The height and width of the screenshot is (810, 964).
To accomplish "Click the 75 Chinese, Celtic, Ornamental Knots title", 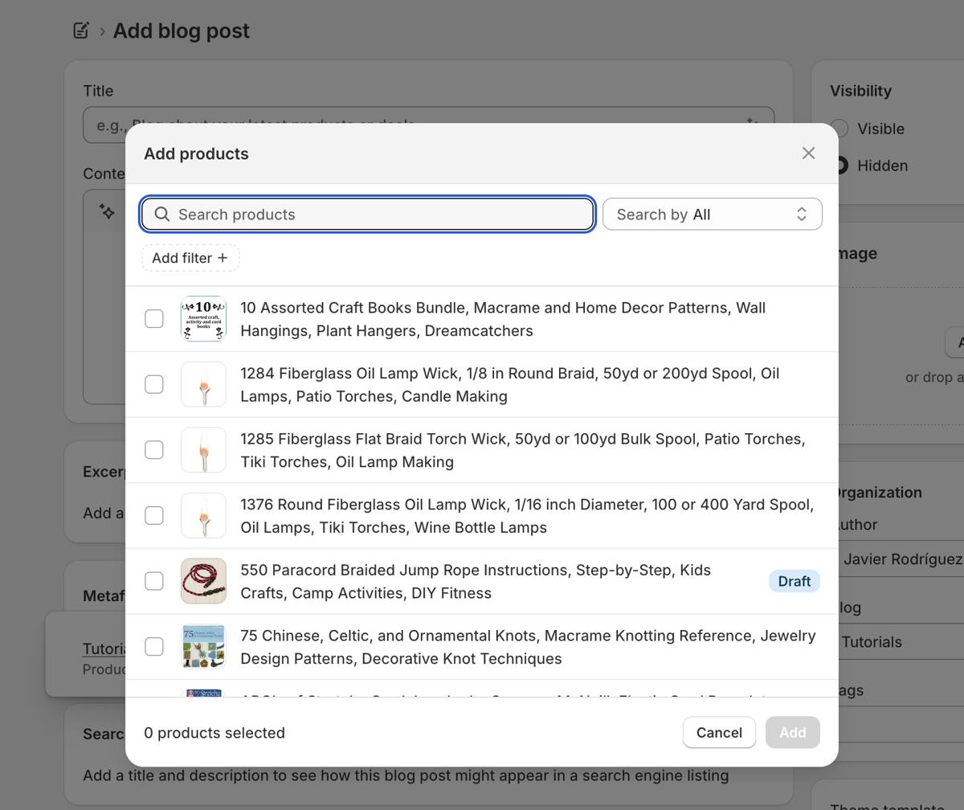I will pos(528,646).
